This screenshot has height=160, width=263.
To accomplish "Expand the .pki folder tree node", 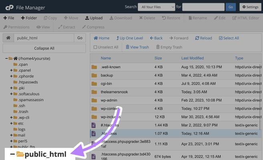I will tap(11, 88).
